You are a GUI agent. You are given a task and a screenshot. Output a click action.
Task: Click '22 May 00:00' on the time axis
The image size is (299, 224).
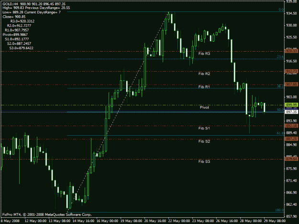[179, 221]
